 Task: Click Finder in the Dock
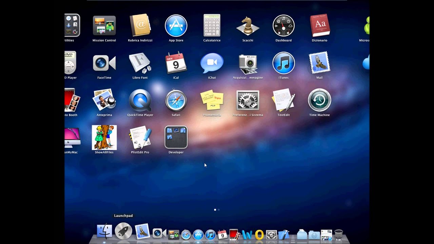point(104,231)
